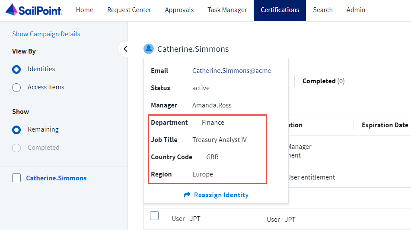Click the Expiration Date column header

[385, 125]
